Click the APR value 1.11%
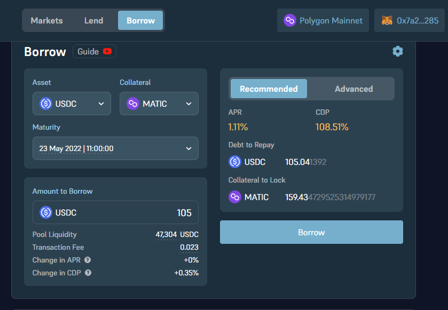Image resolution: width=448 pixels, height=310 pixels. tap(238, 127)
